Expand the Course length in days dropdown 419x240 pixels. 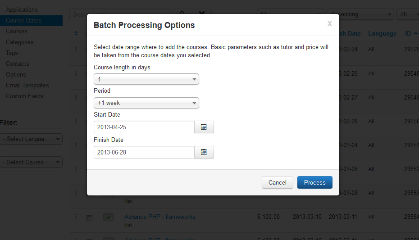click(146, 79)
